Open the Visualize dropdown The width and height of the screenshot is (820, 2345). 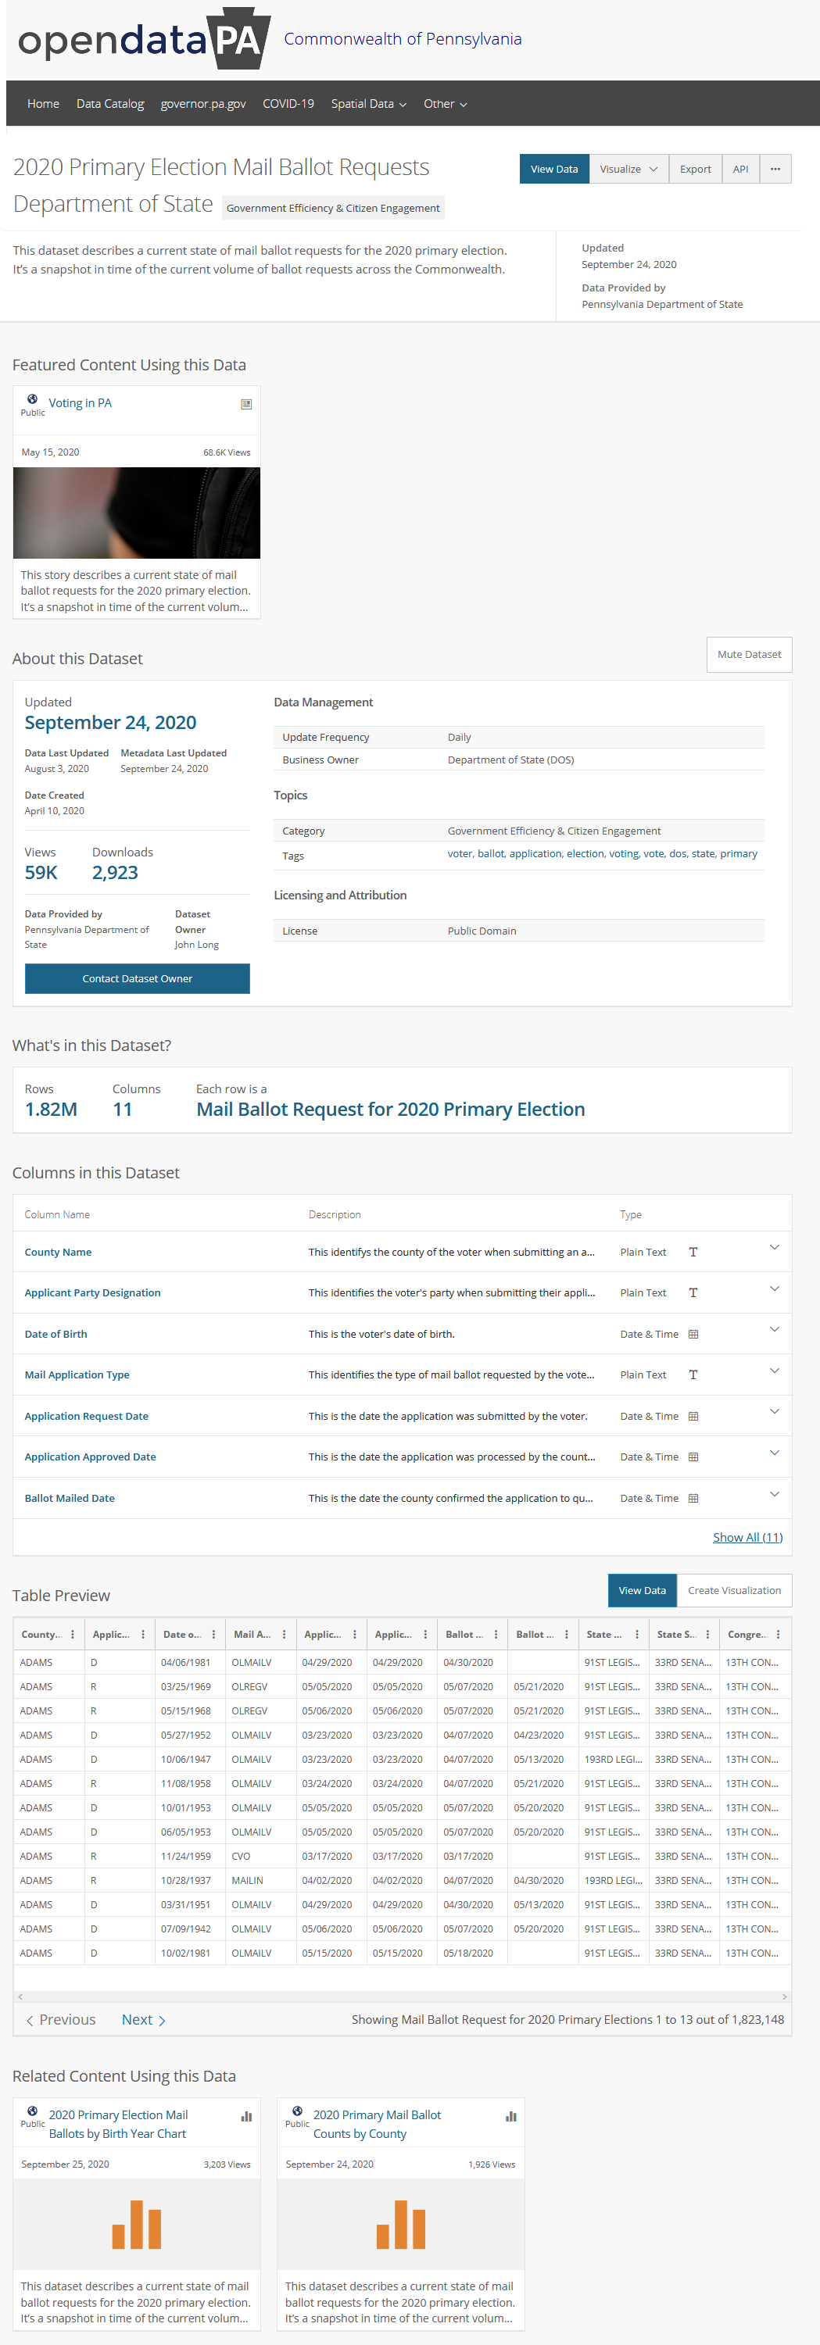click(x=628, y=170)
